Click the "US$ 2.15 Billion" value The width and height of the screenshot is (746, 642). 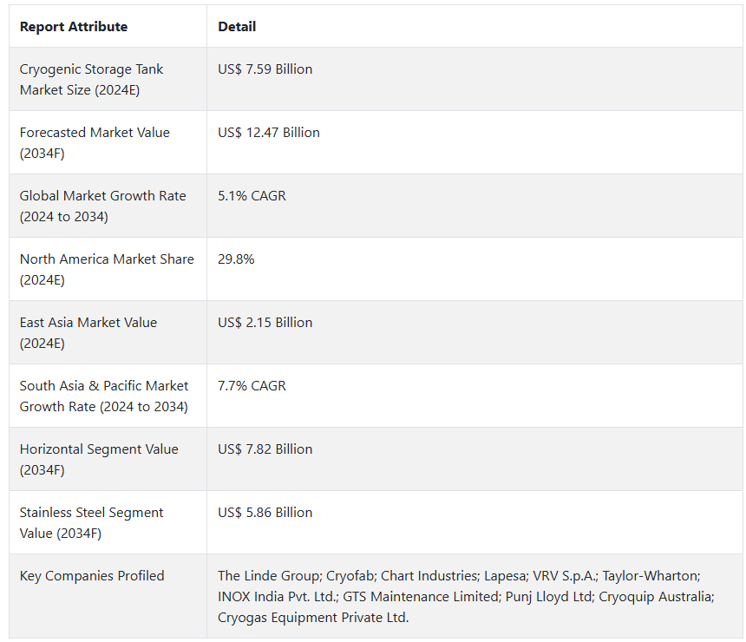point(265,323)
